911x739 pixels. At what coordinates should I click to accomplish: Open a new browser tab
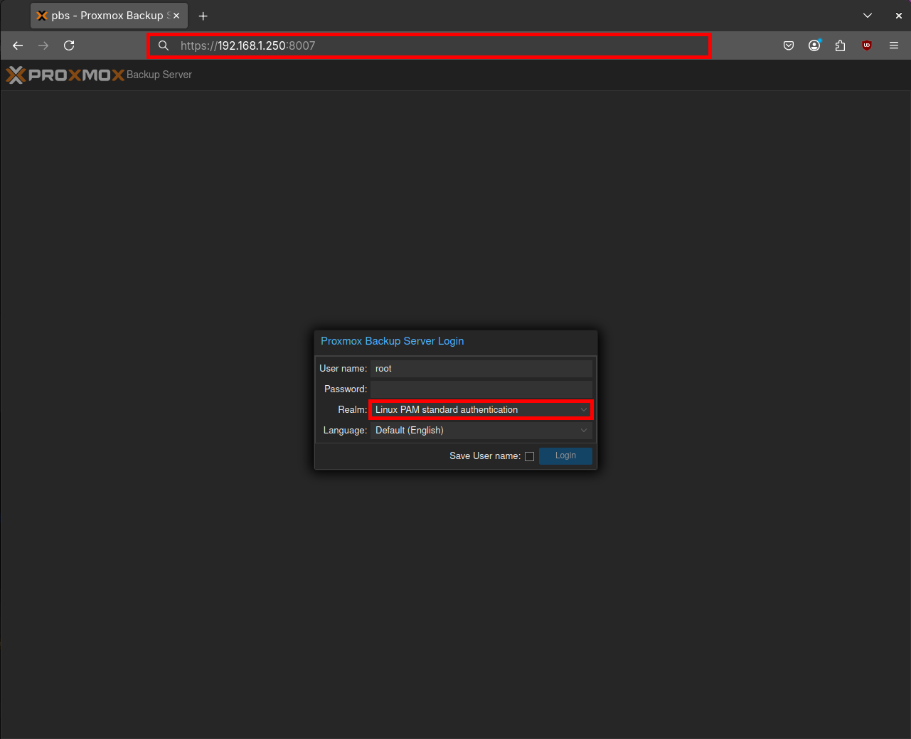(203, 15)
